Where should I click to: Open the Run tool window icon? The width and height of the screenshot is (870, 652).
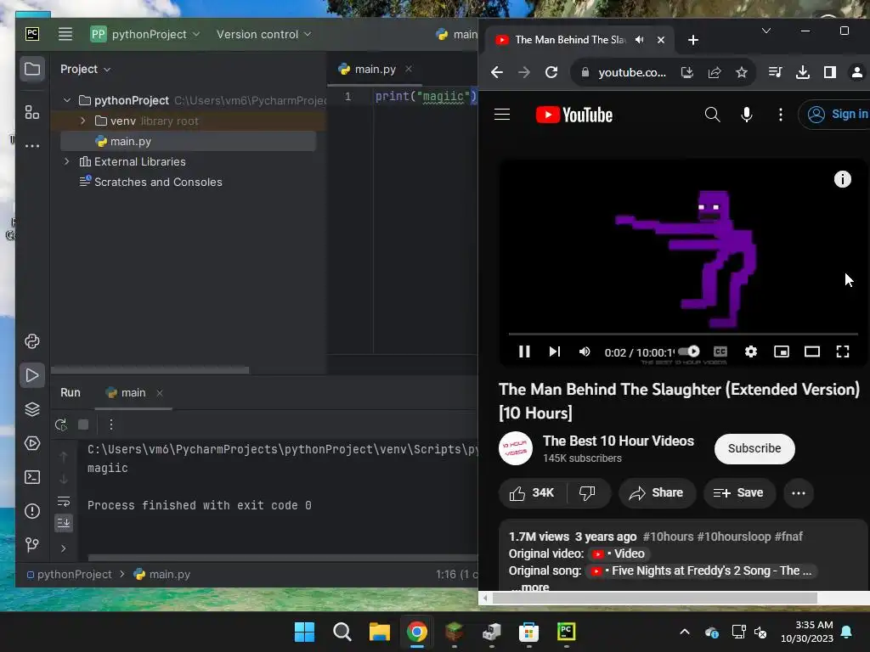pyautogui.click(x=32, y=375)
